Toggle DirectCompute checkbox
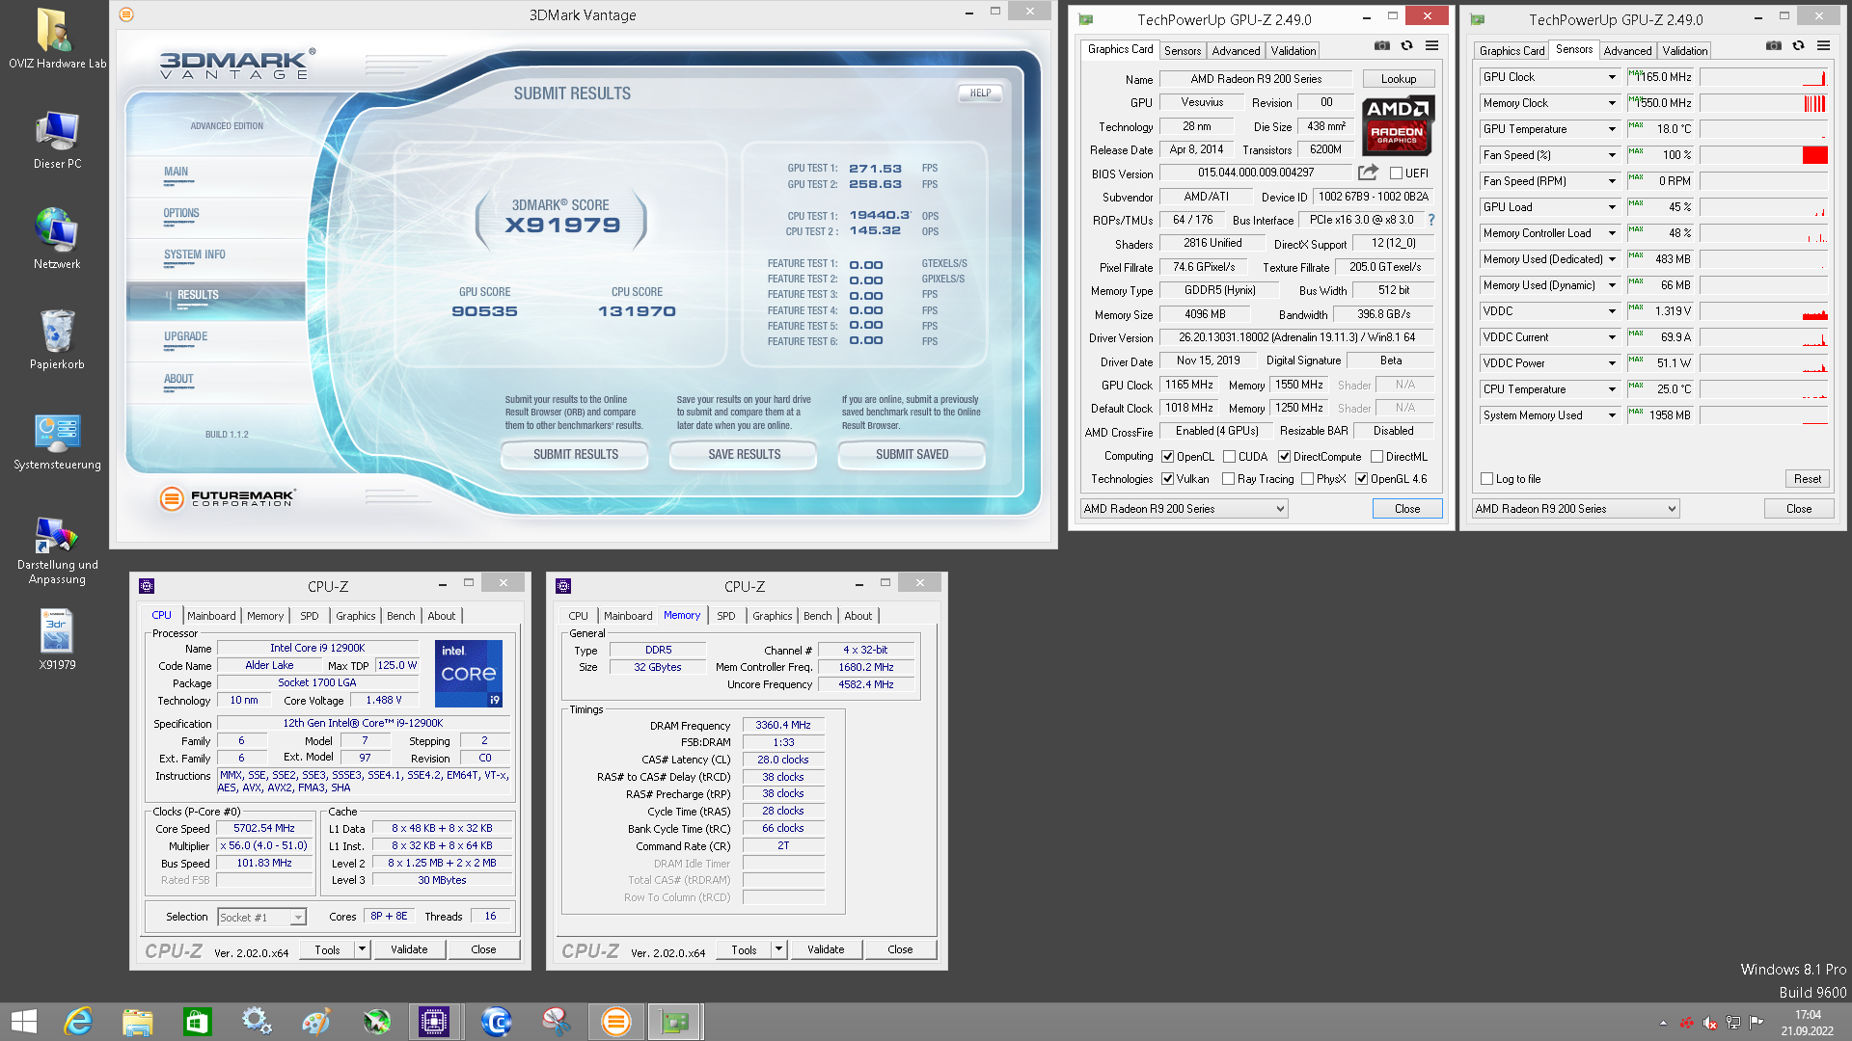Screen dimensions: 1852x1041 point(1285,457)
